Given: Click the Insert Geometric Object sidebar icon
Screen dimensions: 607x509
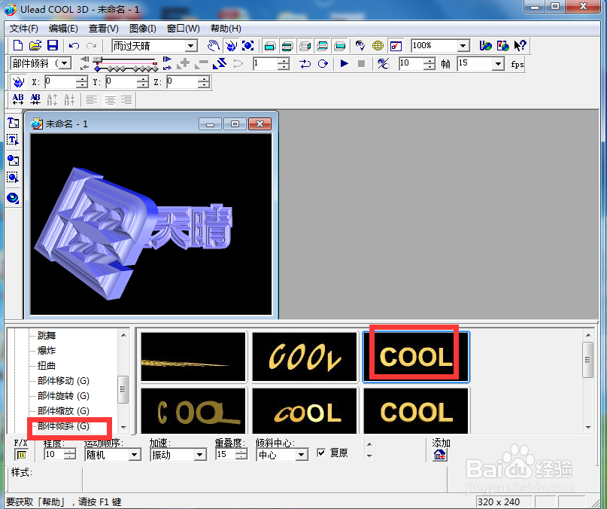Looking at the screenshot, I should click(x=13, y=198).
